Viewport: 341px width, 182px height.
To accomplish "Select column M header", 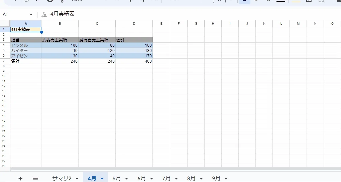I will tap(298, 23).
